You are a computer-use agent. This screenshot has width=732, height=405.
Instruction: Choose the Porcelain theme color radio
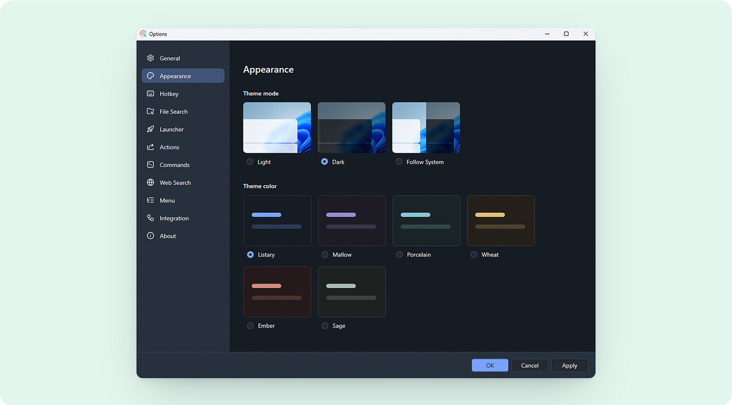click(x=399, y=254)
